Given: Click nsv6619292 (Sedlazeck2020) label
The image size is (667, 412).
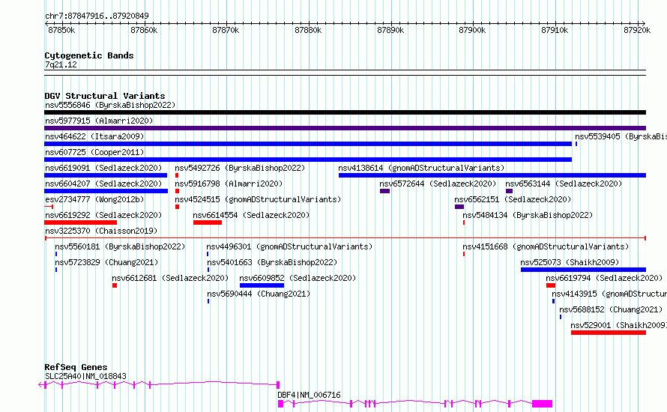Looking at the screenshot, I should click(x=103, y=215).
